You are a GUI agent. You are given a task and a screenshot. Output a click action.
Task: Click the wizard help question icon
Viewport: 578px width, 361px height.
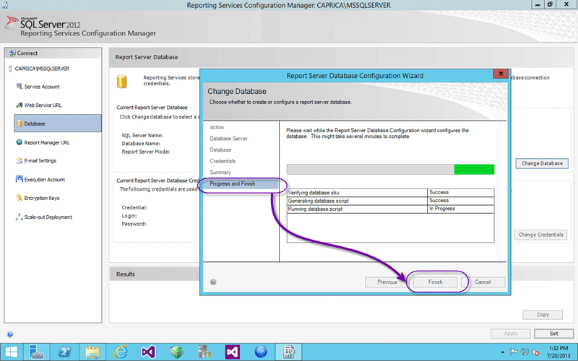tap(213, 282)
